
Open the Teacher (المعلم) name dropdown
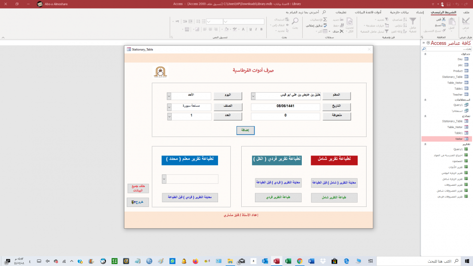tap(254, 96)
